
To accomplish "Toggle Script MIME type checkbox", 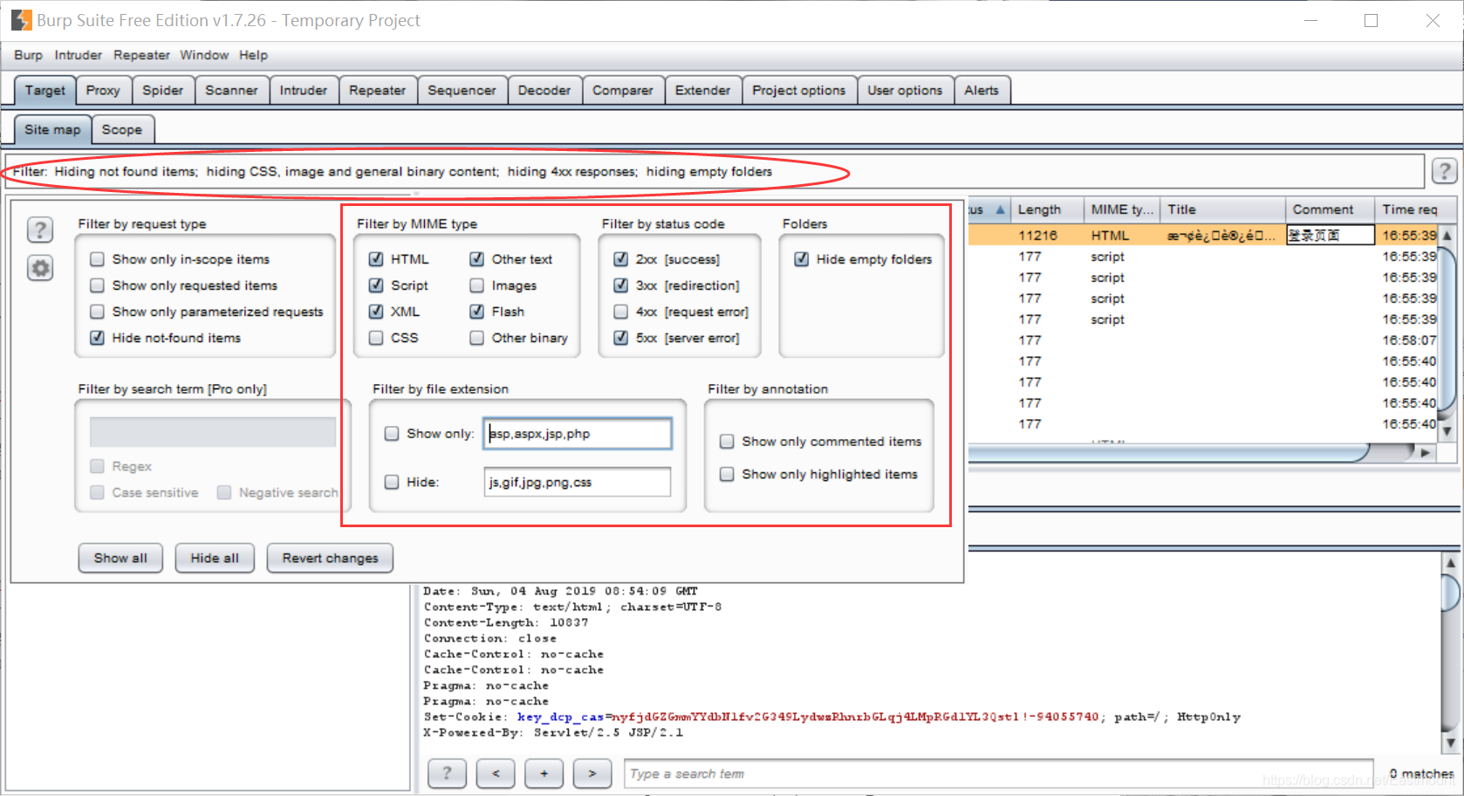I will pyautogui.click(x=376, y=285).
